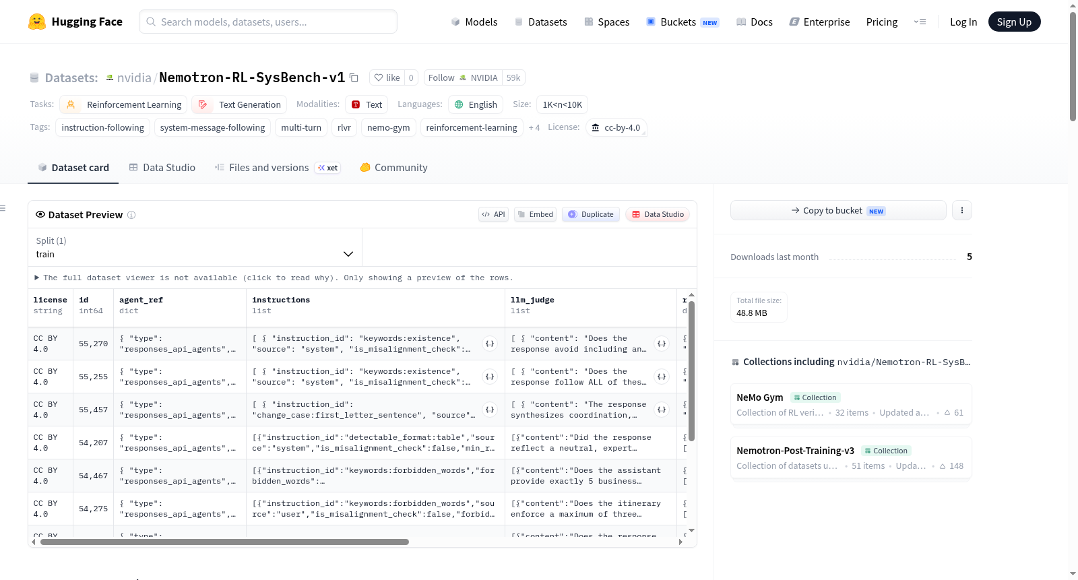This screenshot has width=1078, height=580.
Task: Click the Duplicate button
Action: pos(590,214)
